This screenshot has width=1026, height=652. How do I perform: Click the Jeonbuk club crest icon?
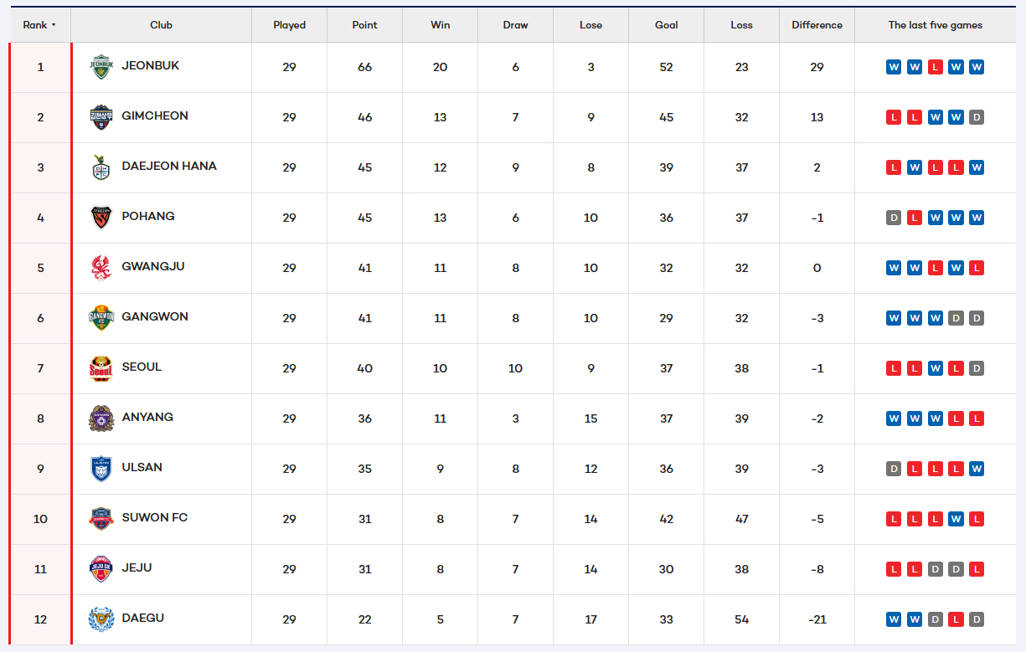pos(101,67)
